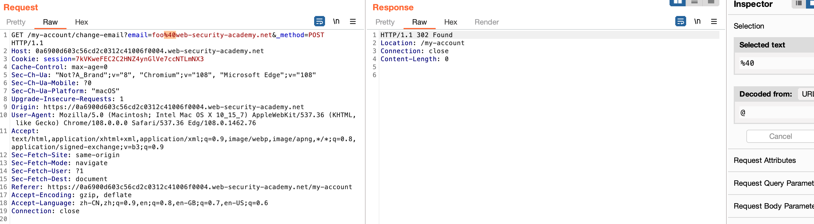Expand the Request Query Parameters section
The height and width of the screenshot is (224, 814).
click(x=771, y=183)
